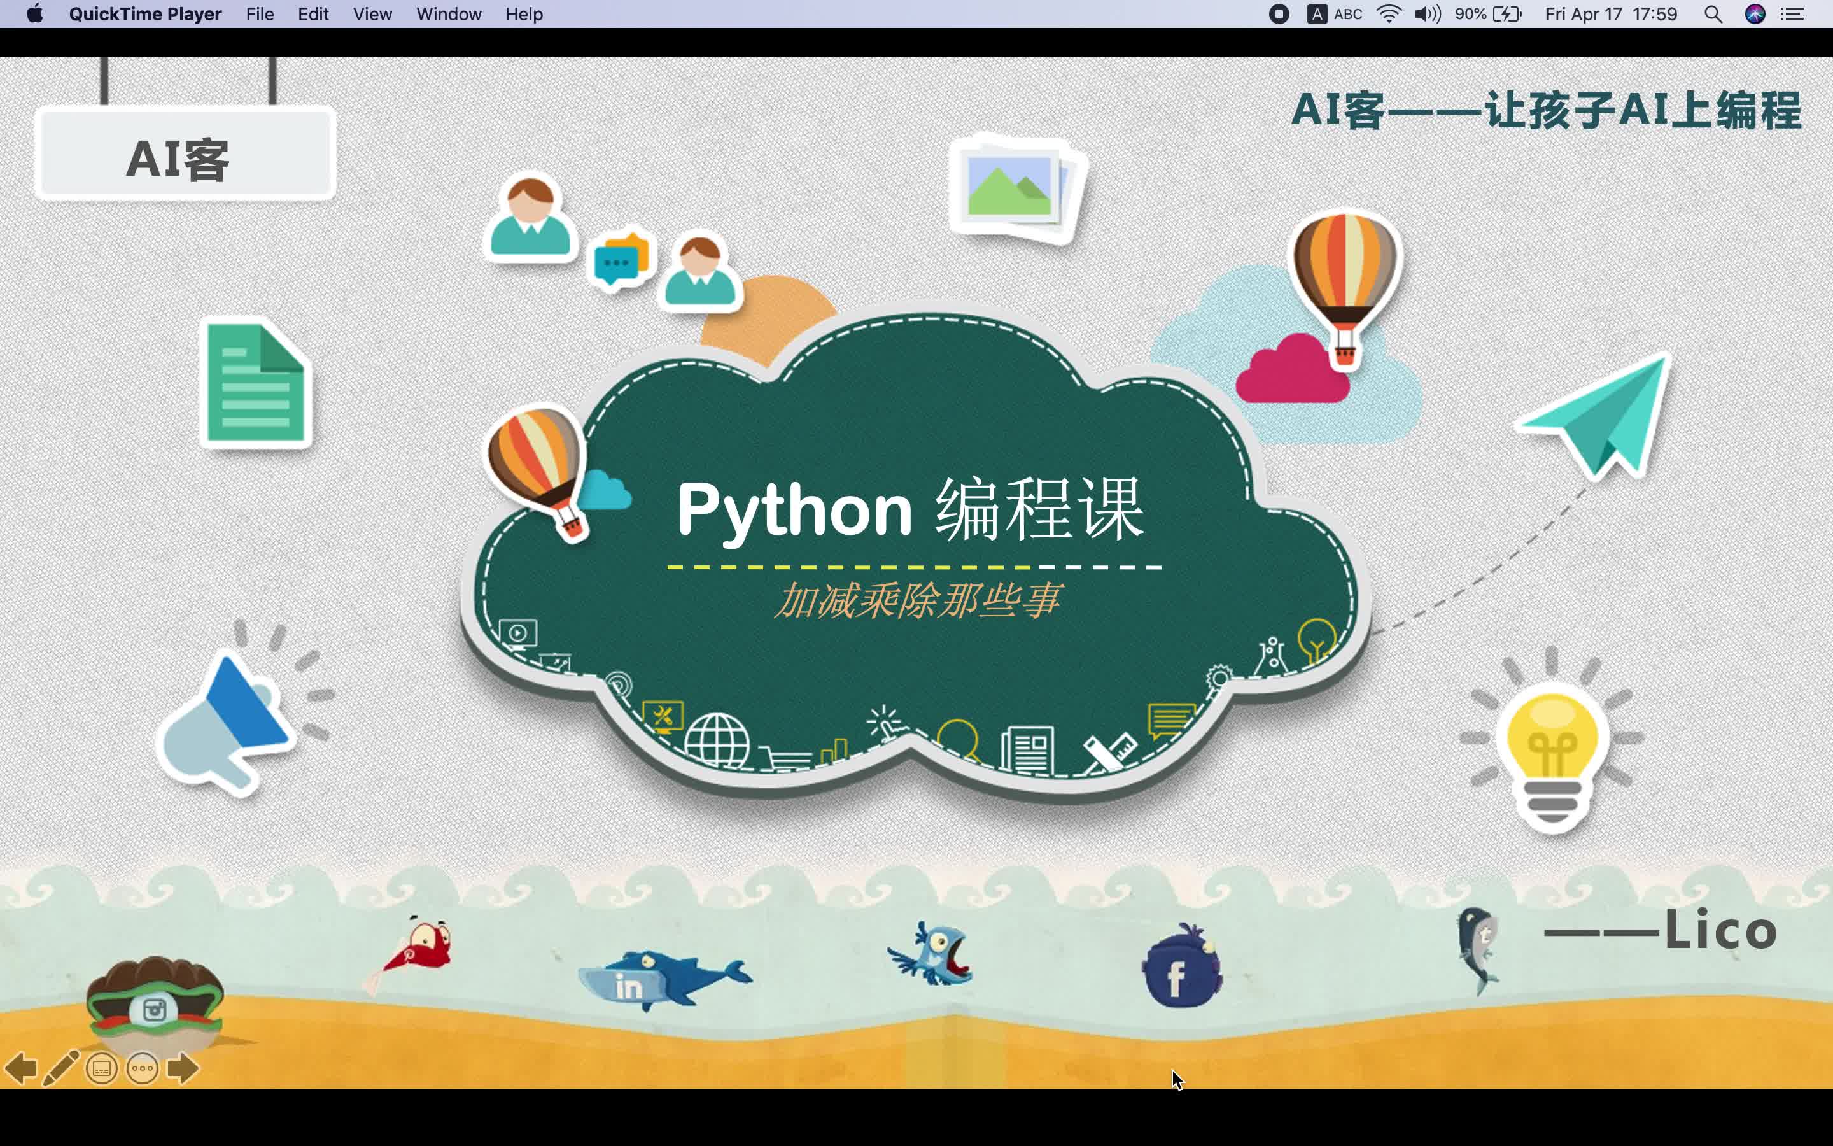Advance to next slide arrow
Screen dimensions: 1833x1146
(x=183, y=1069)
